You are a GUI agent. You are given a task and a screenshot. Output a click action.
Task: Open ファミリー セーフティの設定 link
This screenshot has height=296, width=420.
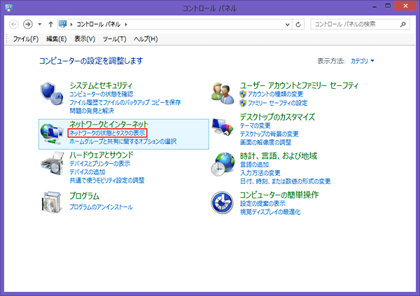pos(277,103)
